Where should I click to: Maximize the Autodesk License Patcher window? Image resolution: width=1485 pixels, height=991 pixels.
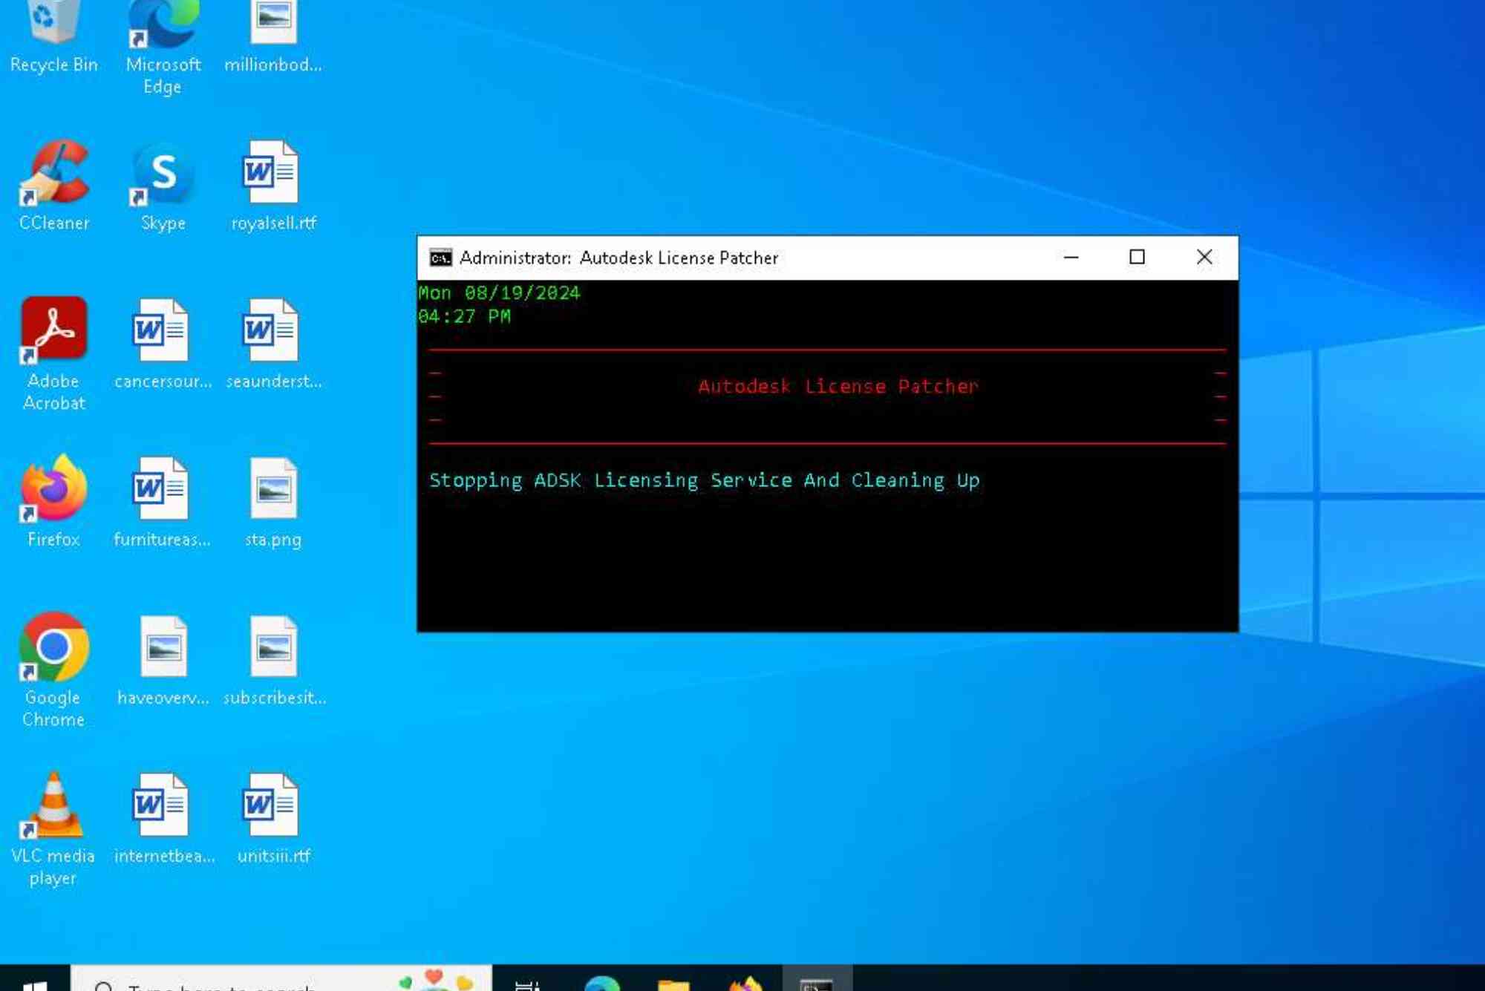click(1137, 258)
